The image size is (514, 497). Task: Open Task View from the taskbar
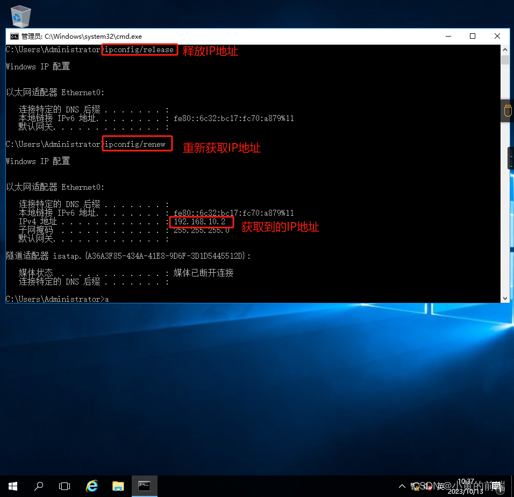click(65, 486)
